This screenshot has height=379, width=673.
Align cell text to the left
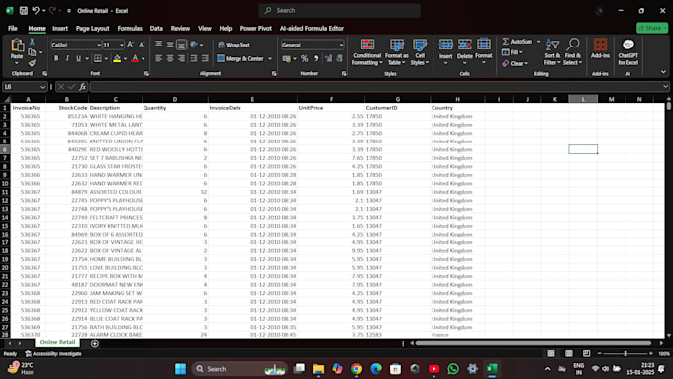(x=158, y=58)
